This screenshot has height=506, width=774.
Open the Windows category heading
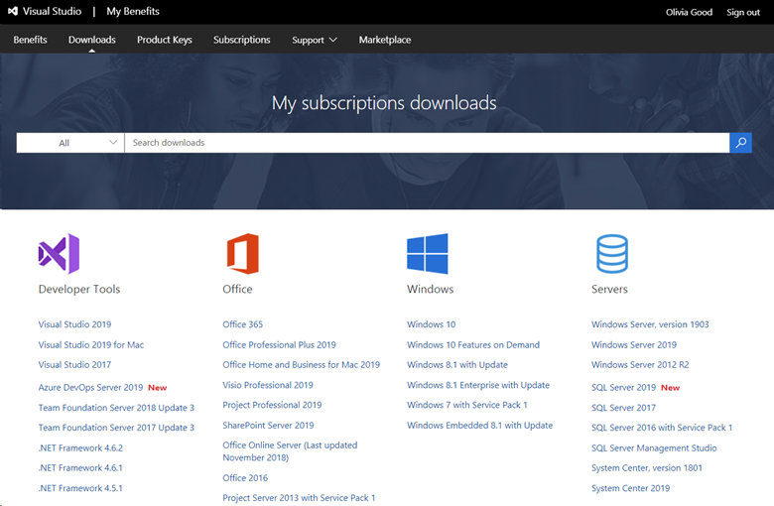tap(430, 289)
